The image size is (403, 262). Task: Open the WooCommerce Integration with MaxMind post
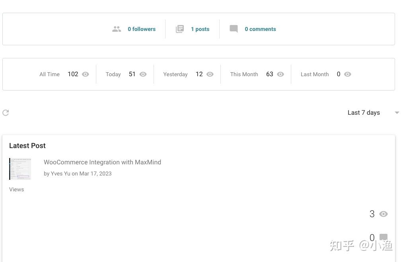(x=102, y=162)
